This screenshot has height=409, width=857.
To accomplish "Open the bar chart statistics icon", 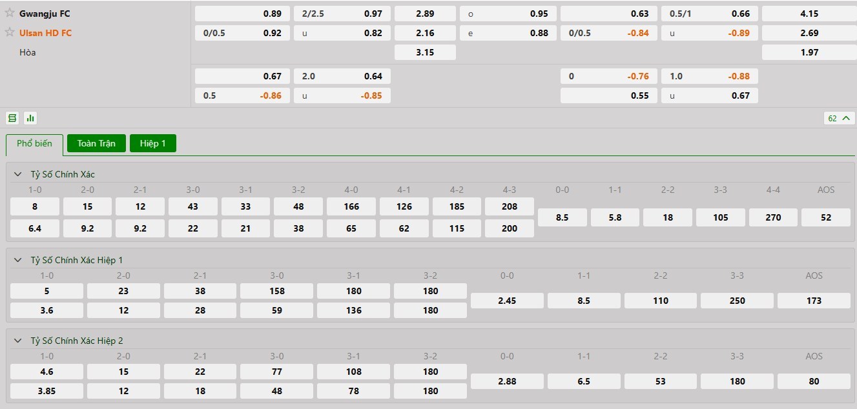I will 30,118.
